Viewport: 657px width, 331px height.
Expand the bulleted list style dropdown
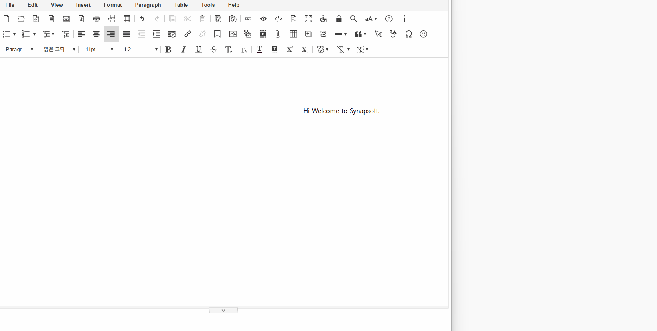tap(14, 34)
